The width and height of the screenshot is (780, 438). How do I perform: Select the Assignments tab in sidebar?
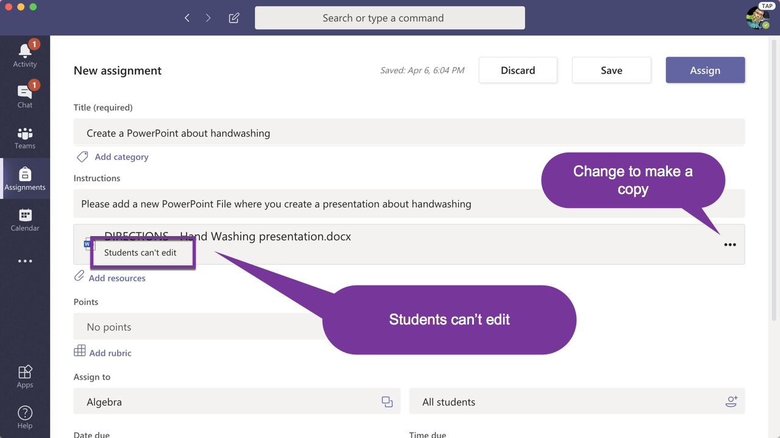coord(25,179)
